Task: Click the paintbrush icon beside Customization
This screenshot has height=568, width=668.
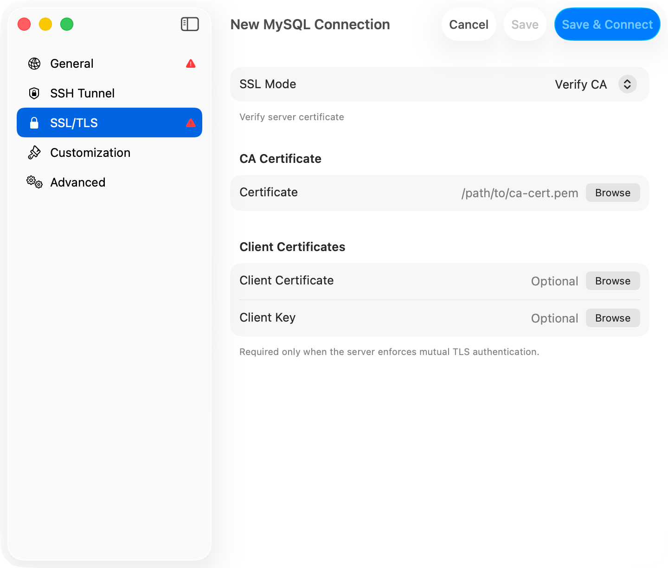Action: 34,153
